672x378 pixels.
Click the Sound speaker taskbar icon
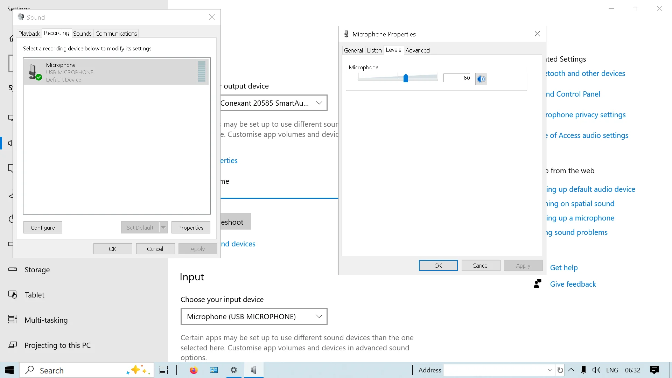pyautogui.click(x=254, y=370)
